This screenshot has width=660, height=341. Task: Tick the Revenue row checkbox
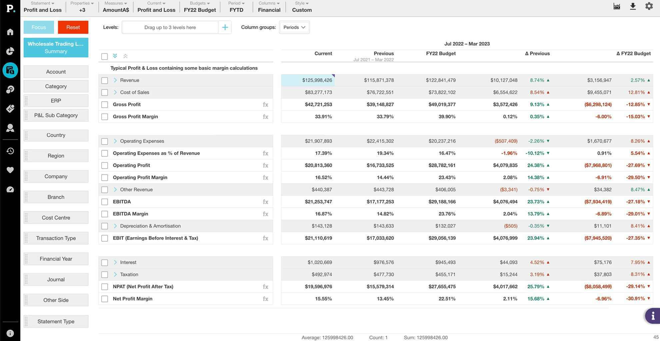(x=105, y=81)
